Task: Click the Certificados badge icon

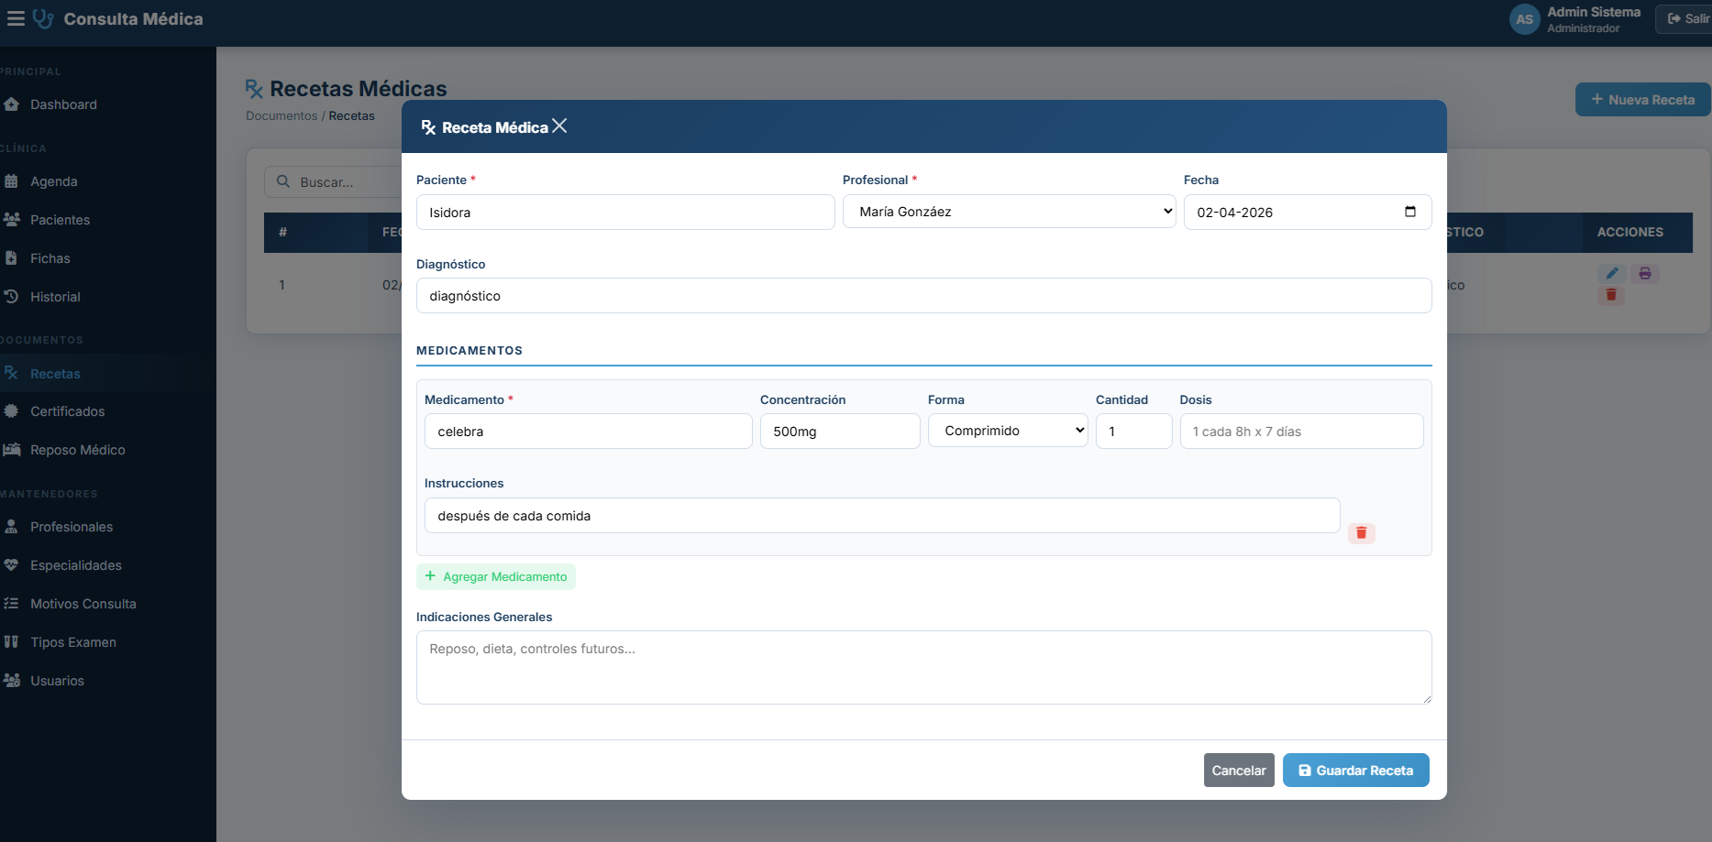Action: [x=11, y=411]
